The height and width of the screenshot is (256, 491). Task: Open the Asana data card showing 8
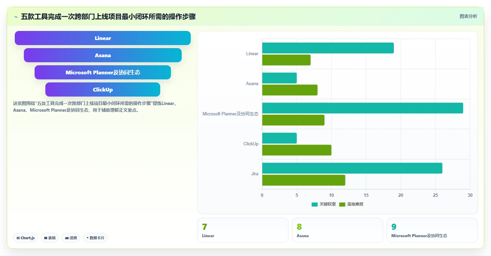click(x=338, y=230)
